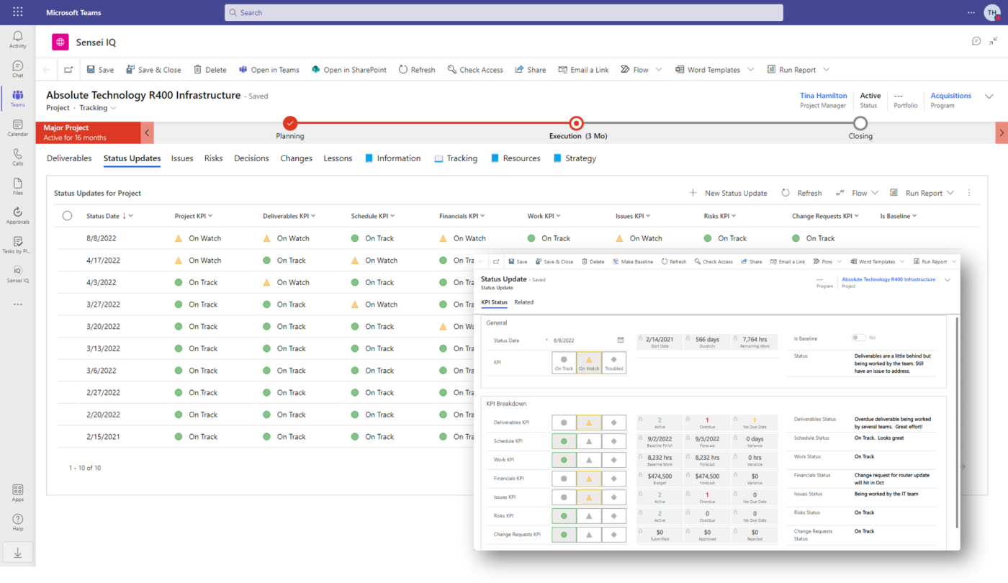Viewport: 1008px width, 583px height.
Task: Open Activity in the Teams sidebar
Action: (17, 40)
